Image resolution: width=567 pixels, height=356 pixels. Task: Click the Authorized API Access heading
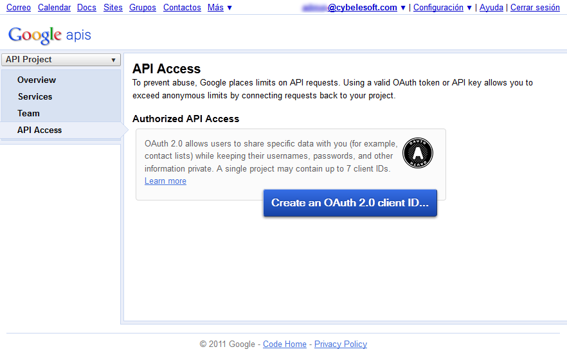pos(186,119)
